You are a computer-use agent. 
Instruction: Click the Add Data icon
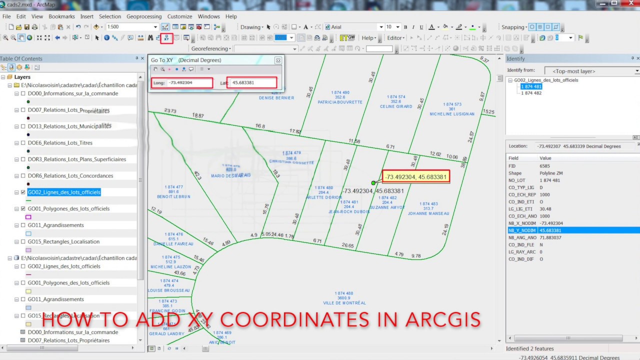[96, 27]
